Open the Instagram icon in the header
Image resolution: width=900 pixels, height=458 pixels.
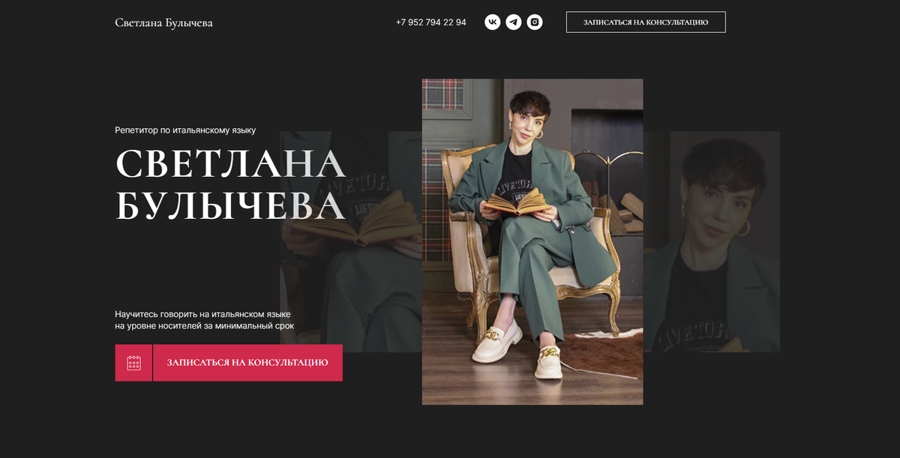click(535, 22)
